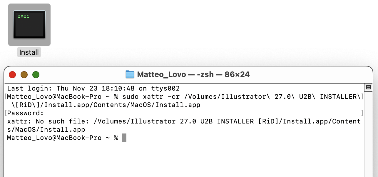Minimize the Terminal with yellow button

click(24, 75)
